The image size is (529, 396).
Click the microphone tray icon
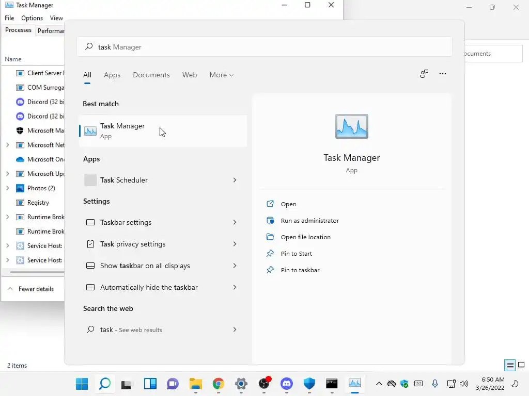(435, 383)
